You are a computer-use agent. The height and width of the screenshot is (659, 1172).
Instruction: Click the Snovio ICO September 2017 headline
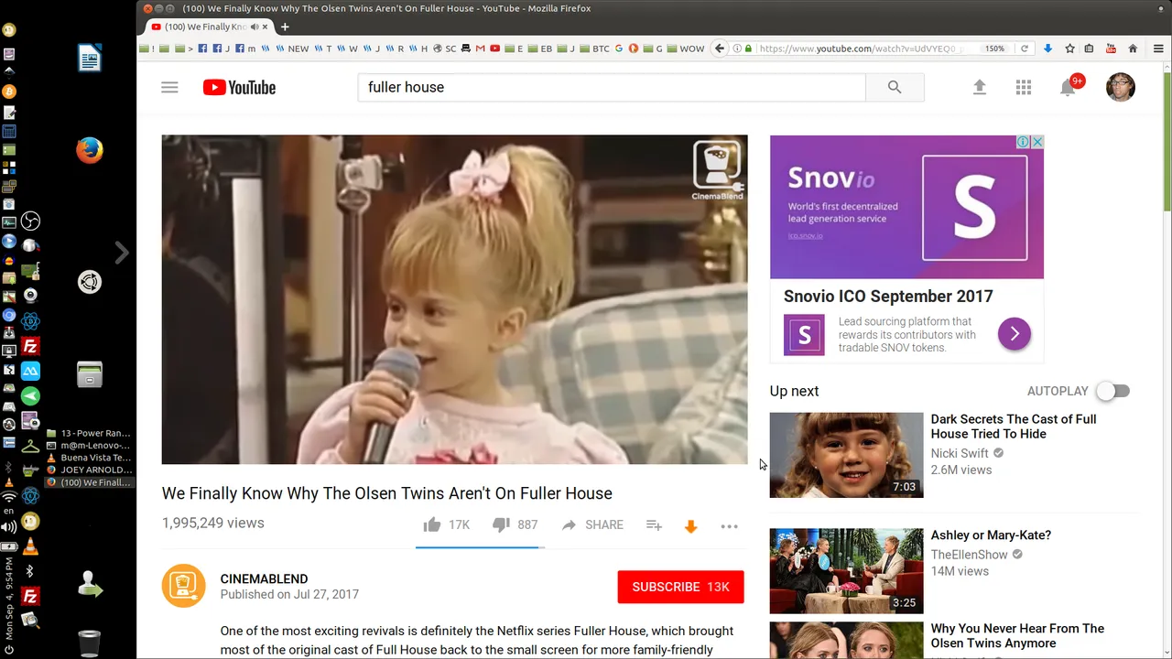pos(888,297)
